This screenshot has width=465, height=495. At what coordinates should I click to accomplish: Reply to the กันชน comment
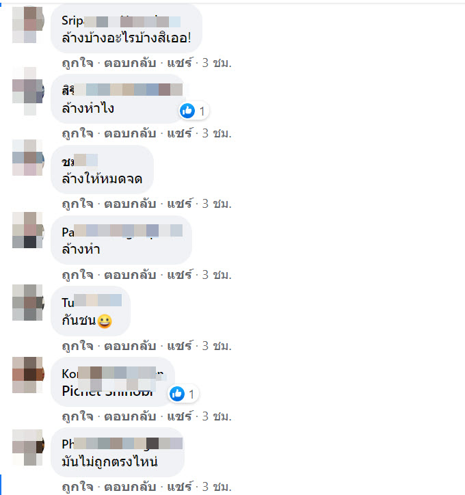point(130,346)
